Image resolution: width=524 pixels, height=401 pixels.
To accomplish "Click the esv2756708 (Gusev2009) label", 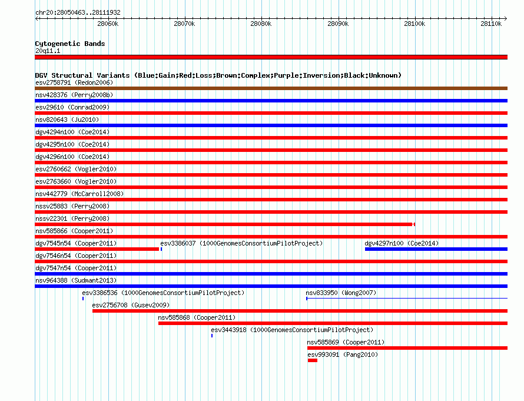I will click(131, 305).
